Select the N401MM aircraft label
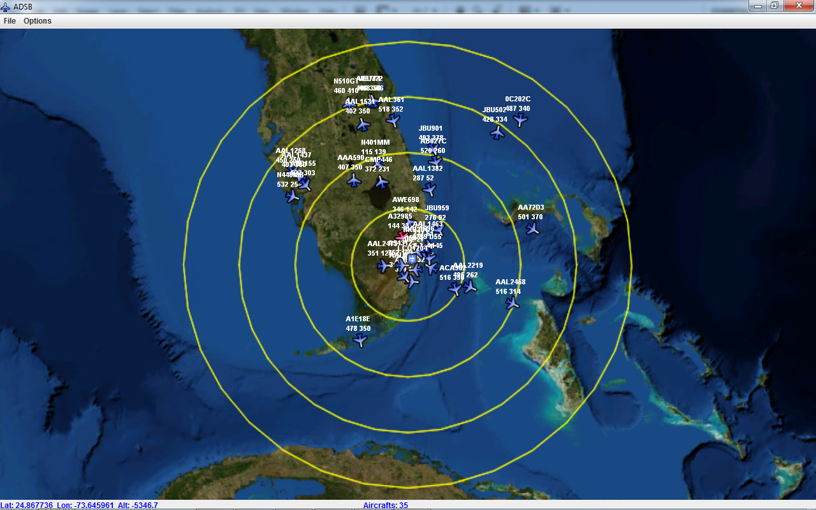This screenshot has height=510, width=816. [x=375, y=143]
